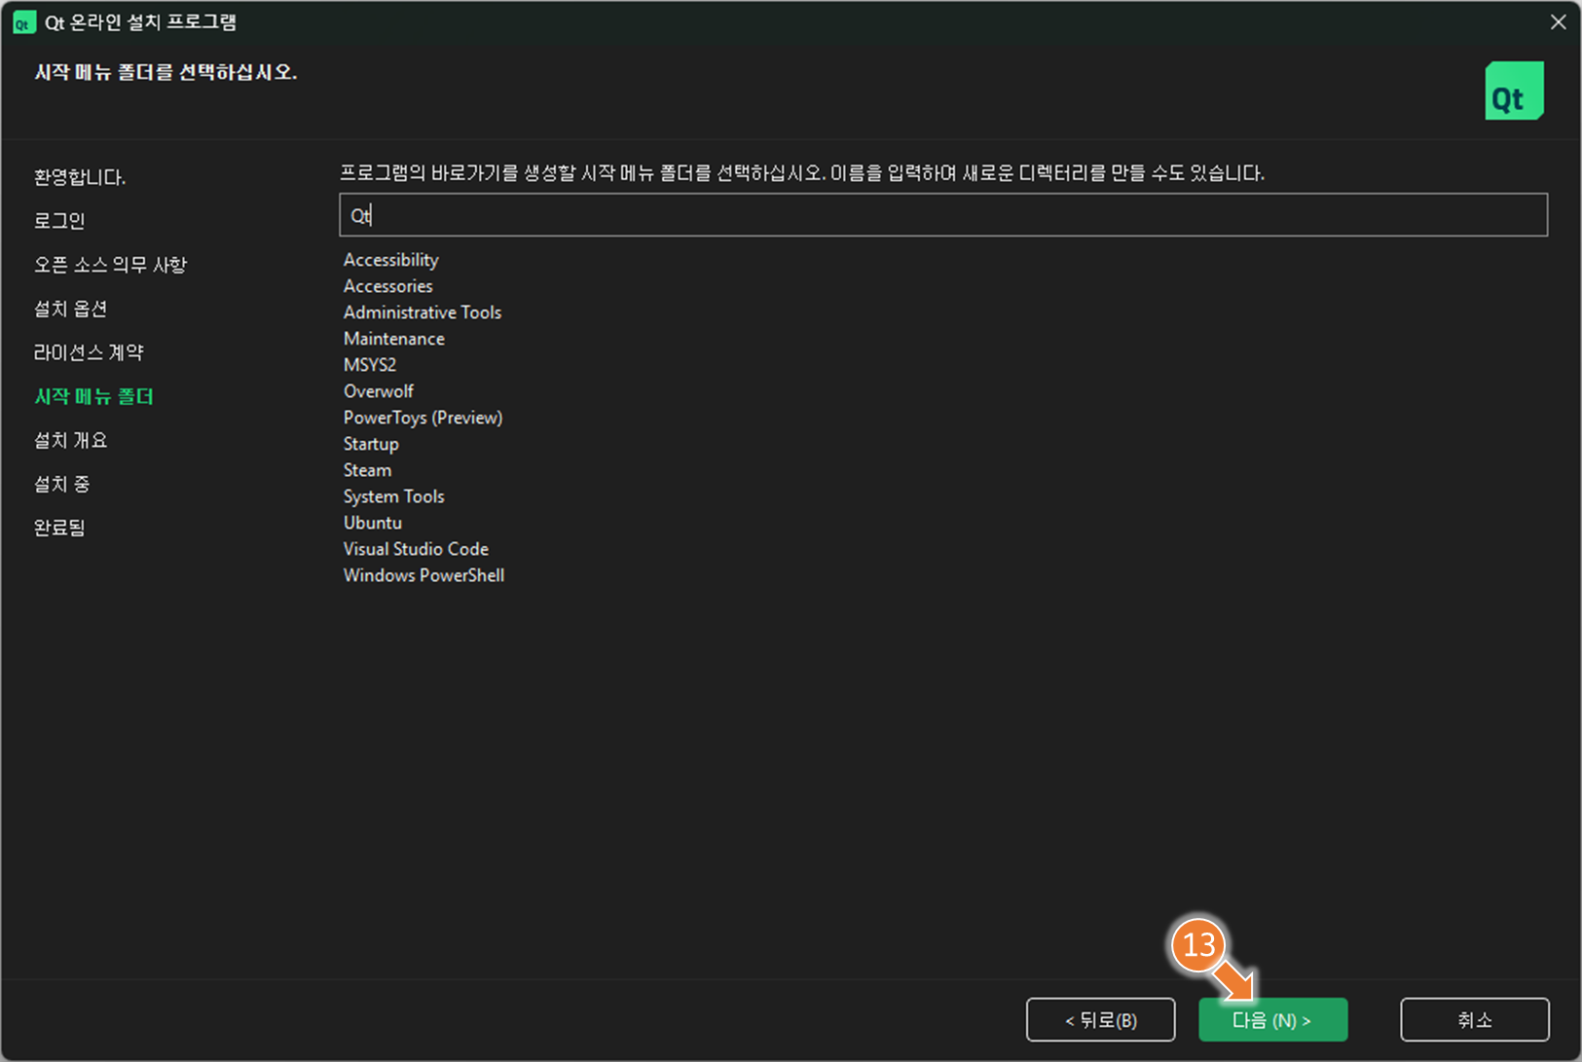Select the Startup folder
This screenshot has height=1062, width=1582.
pos(371,444)
